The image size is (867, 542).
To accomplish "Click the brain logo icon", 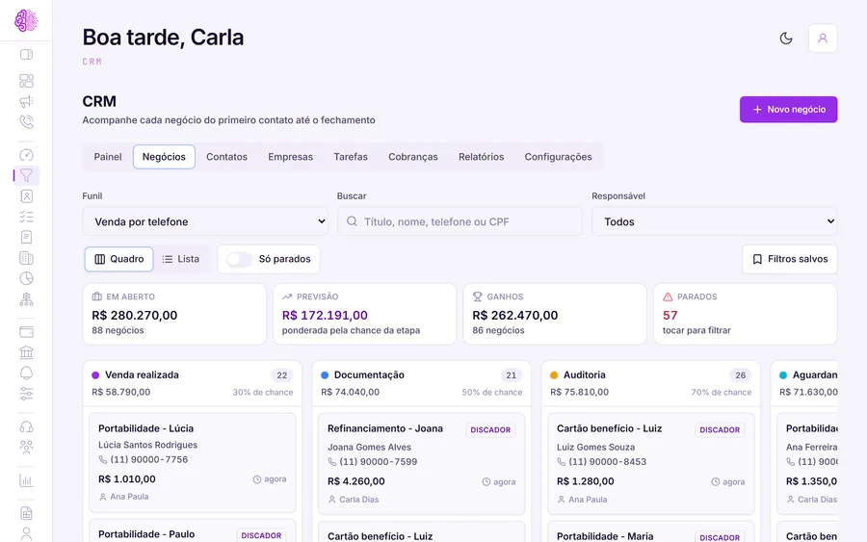I will click(x=26, y=20).
